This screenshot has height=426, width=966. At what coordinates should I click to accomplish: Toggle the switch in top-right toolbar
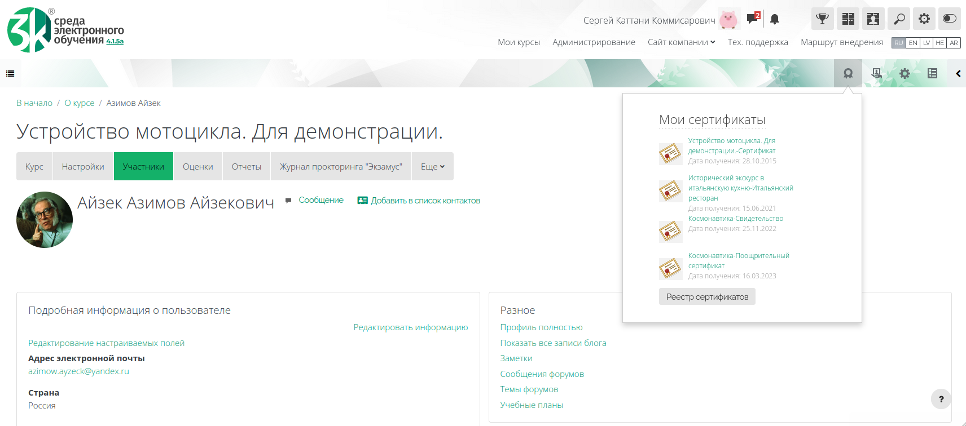[x=949, y=19]
